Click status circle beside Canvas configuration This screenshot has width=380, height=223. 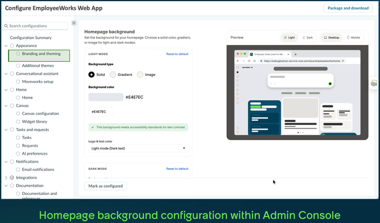(x=18, y=113)
